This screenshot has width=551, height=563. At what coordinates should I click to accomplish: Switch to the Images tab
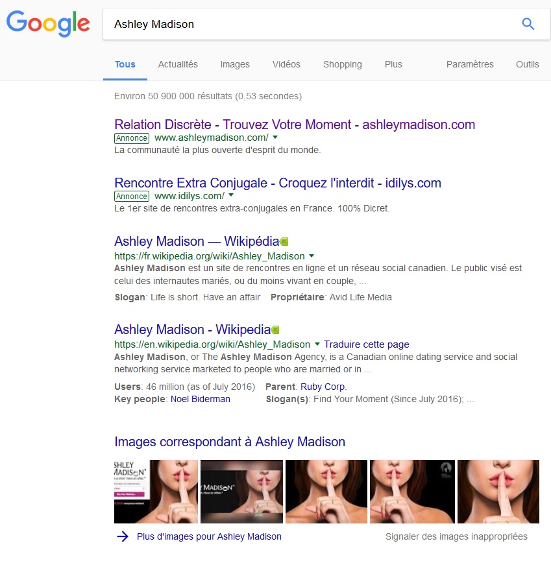(235, 64)
